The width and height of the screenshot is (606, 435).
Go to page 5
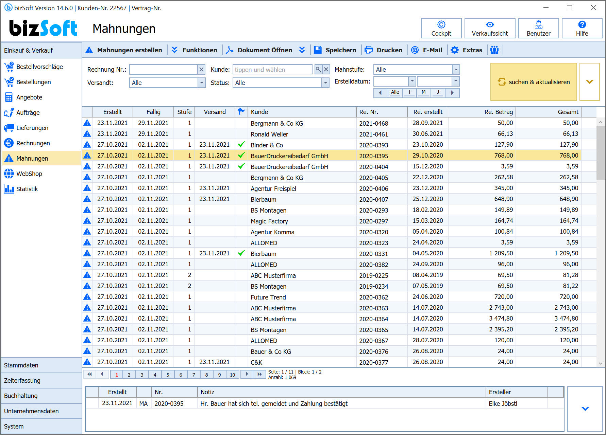[x=168, y=375]
